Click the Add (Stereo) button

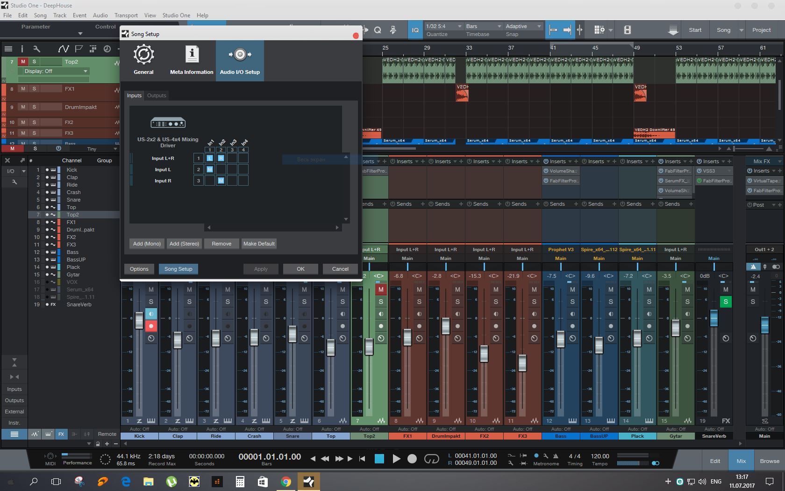(184, 244)
